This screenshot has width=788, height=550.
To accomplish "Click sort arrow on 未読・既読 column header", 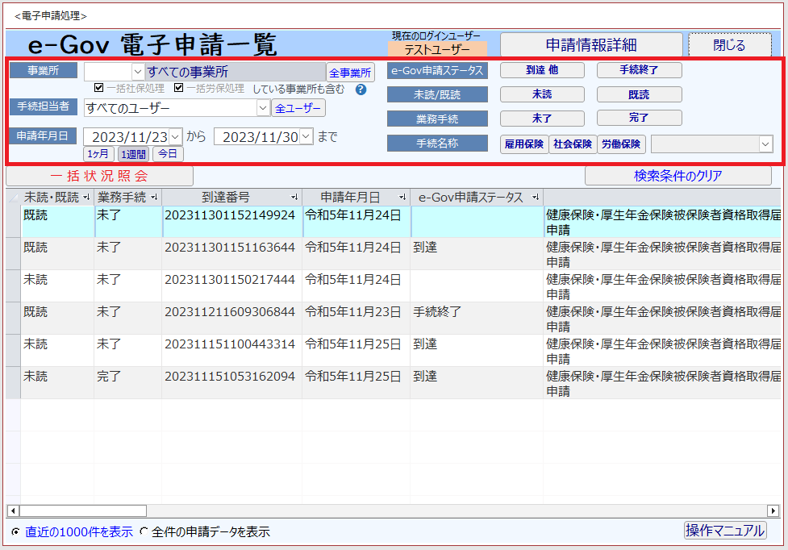I will (86, 198).
